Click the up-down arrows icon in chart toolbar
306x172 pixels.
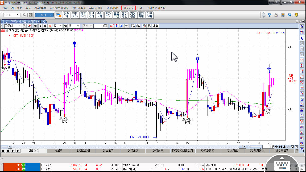click(127, 26)
